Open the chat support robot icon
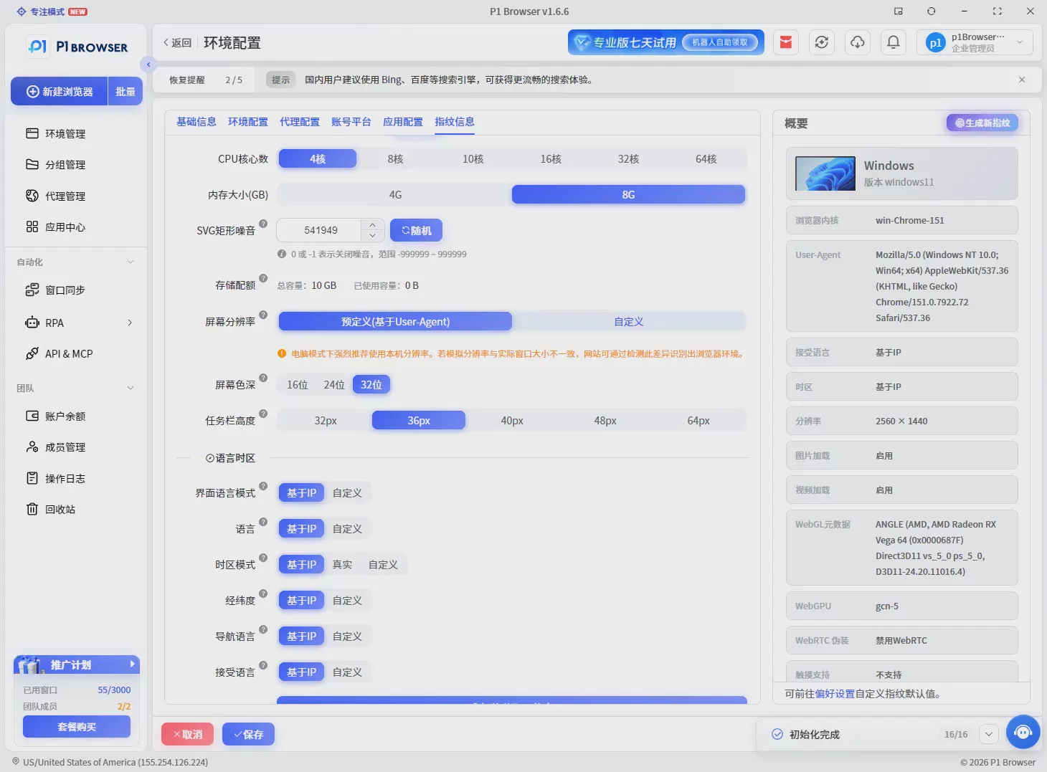 point(1023,732)
